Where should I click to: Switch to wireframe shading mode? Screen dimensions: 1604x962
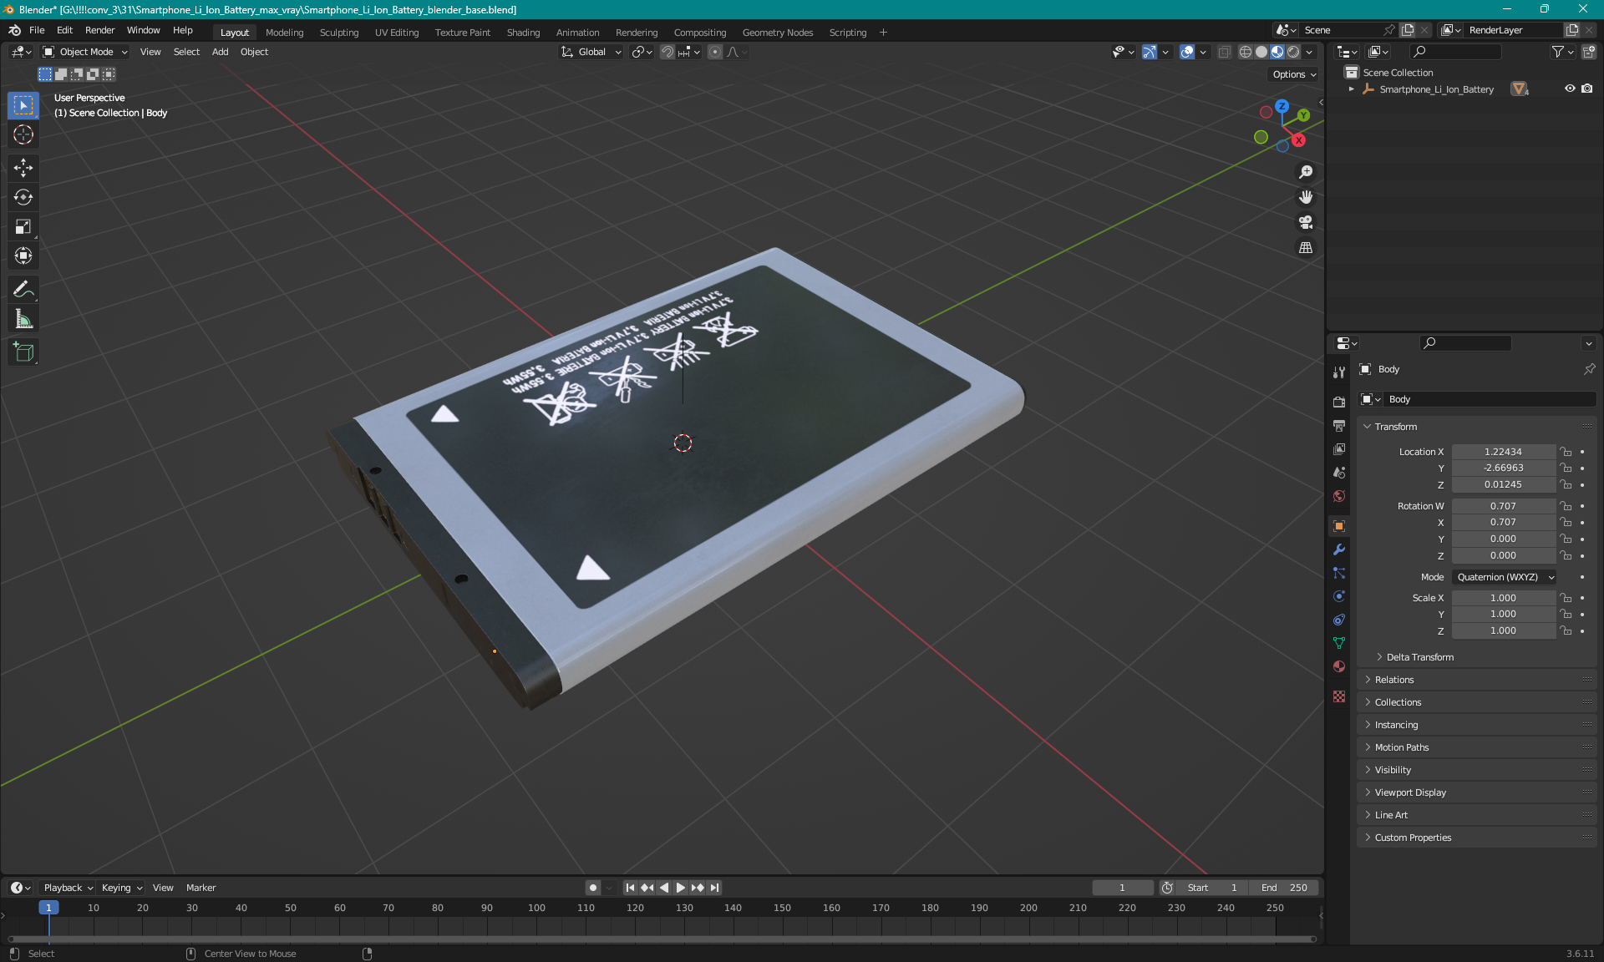point(1245,52)
